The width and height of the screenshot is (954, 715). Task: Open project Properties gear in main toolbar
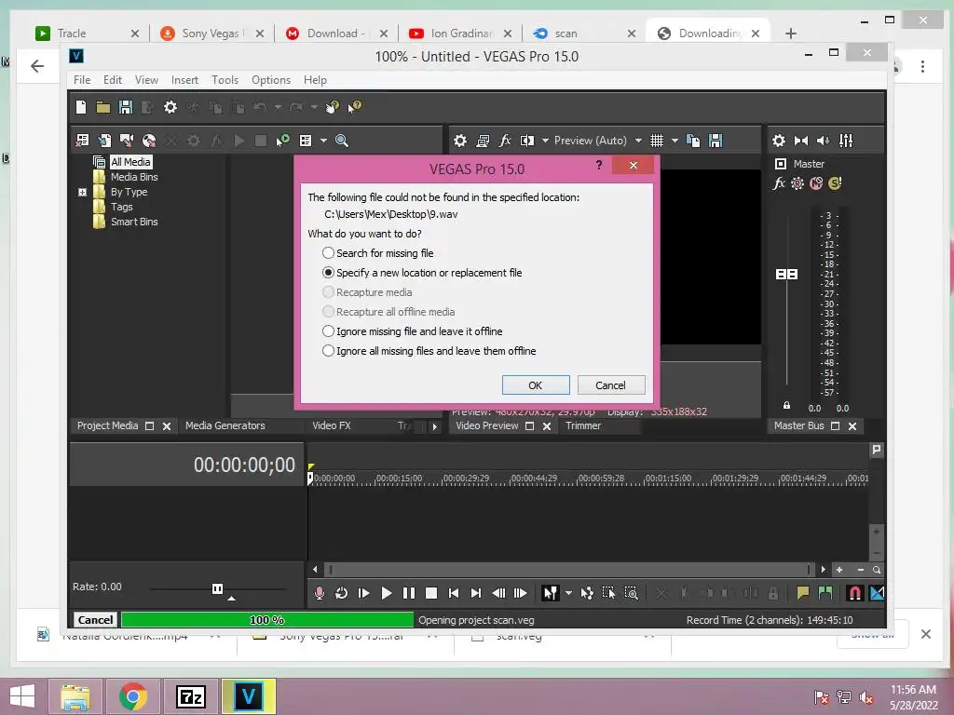tap(170, 108)
